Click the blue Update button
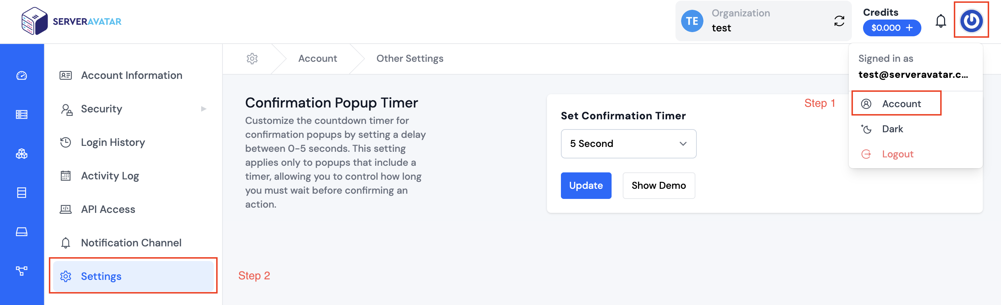The width and height of the screenshot is (1001, 305). tap(586, 186)
